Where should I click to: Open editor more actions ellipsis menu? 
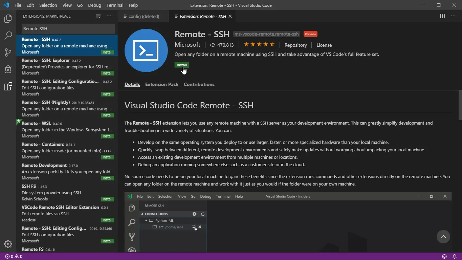(x=453, y=16)
